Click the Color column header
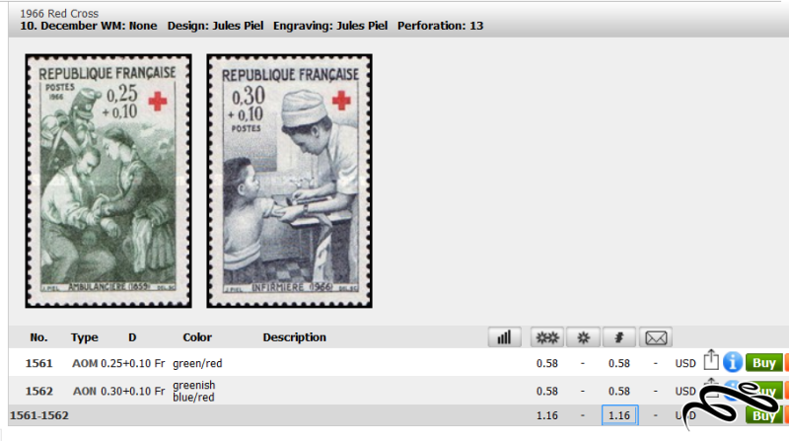Screen dimensions: 789x441 click(197, 337)
